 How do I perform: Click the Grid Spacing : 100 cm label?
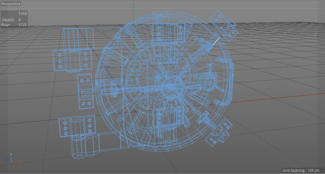tap(301, 170)
